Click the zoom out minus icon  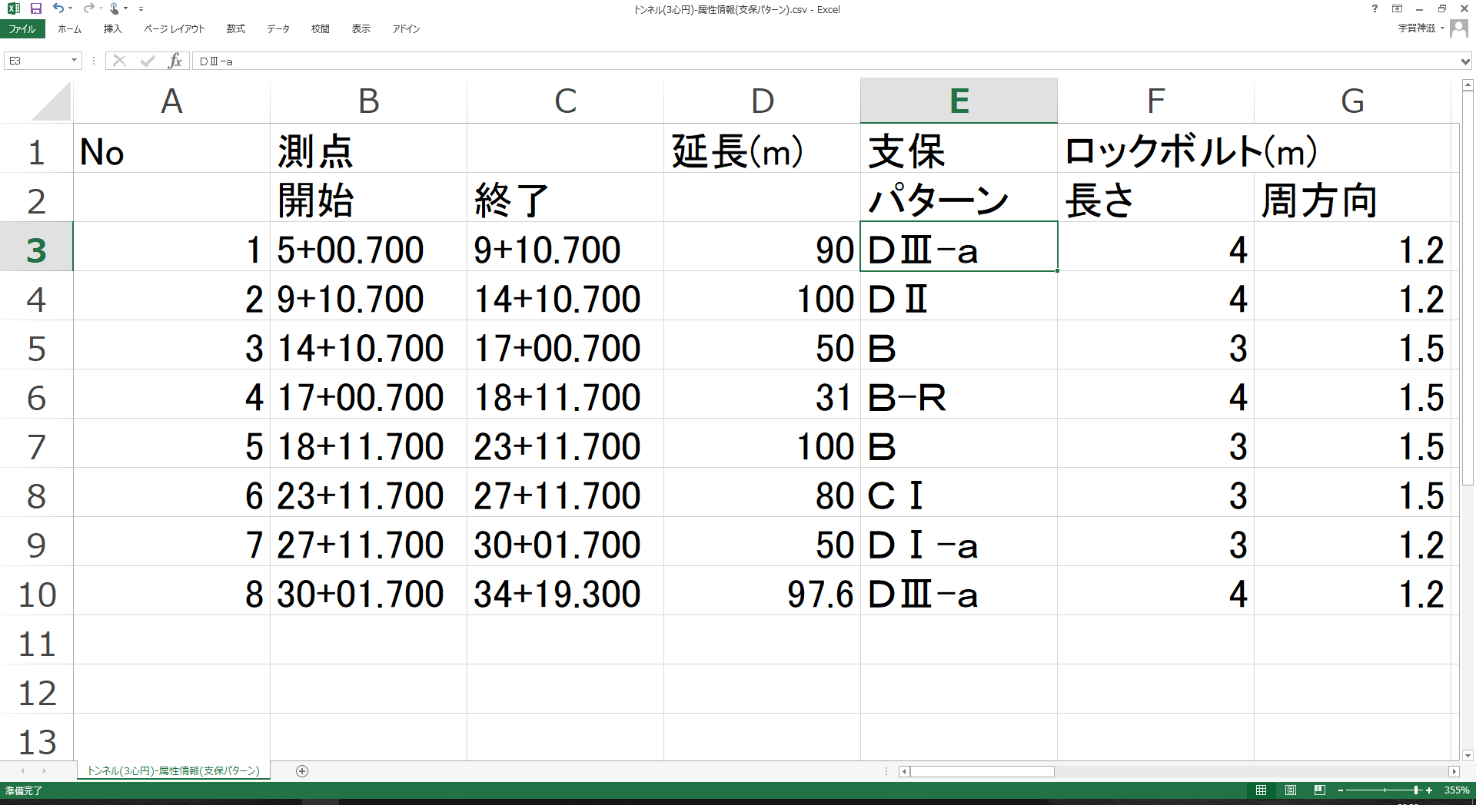[x=1341, y=790]
